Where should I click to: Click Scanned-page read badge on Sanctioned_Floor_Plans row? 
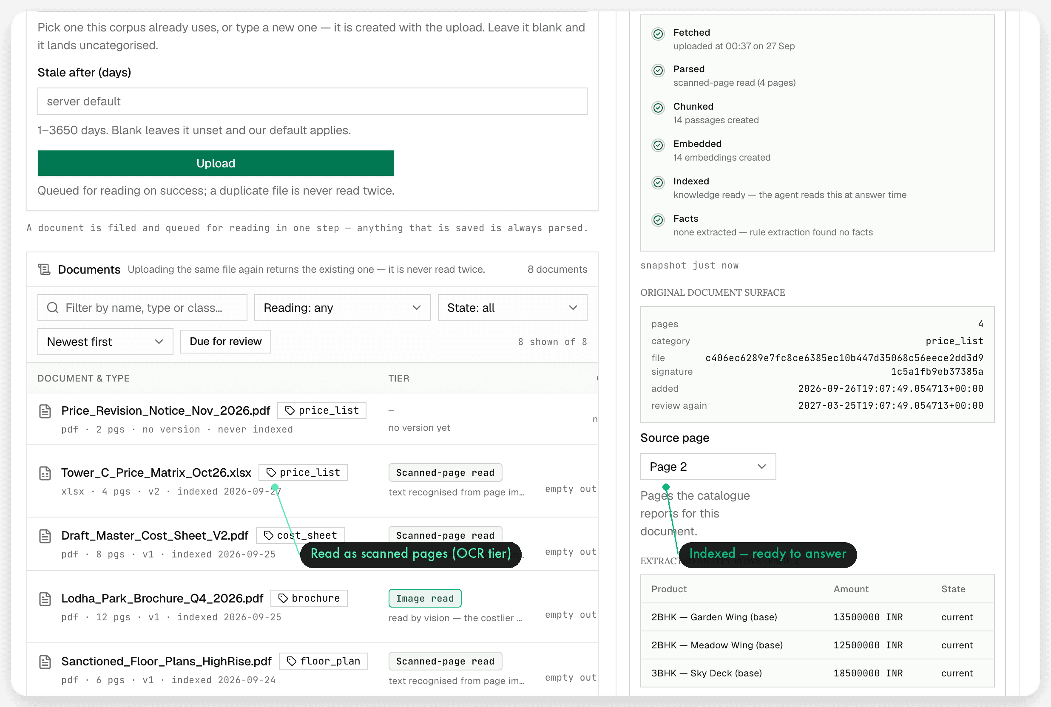[445, 661]
